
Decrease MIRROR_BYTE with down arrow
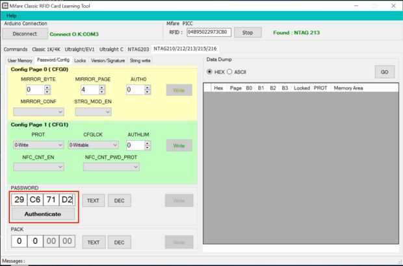[x=47, y=92]
